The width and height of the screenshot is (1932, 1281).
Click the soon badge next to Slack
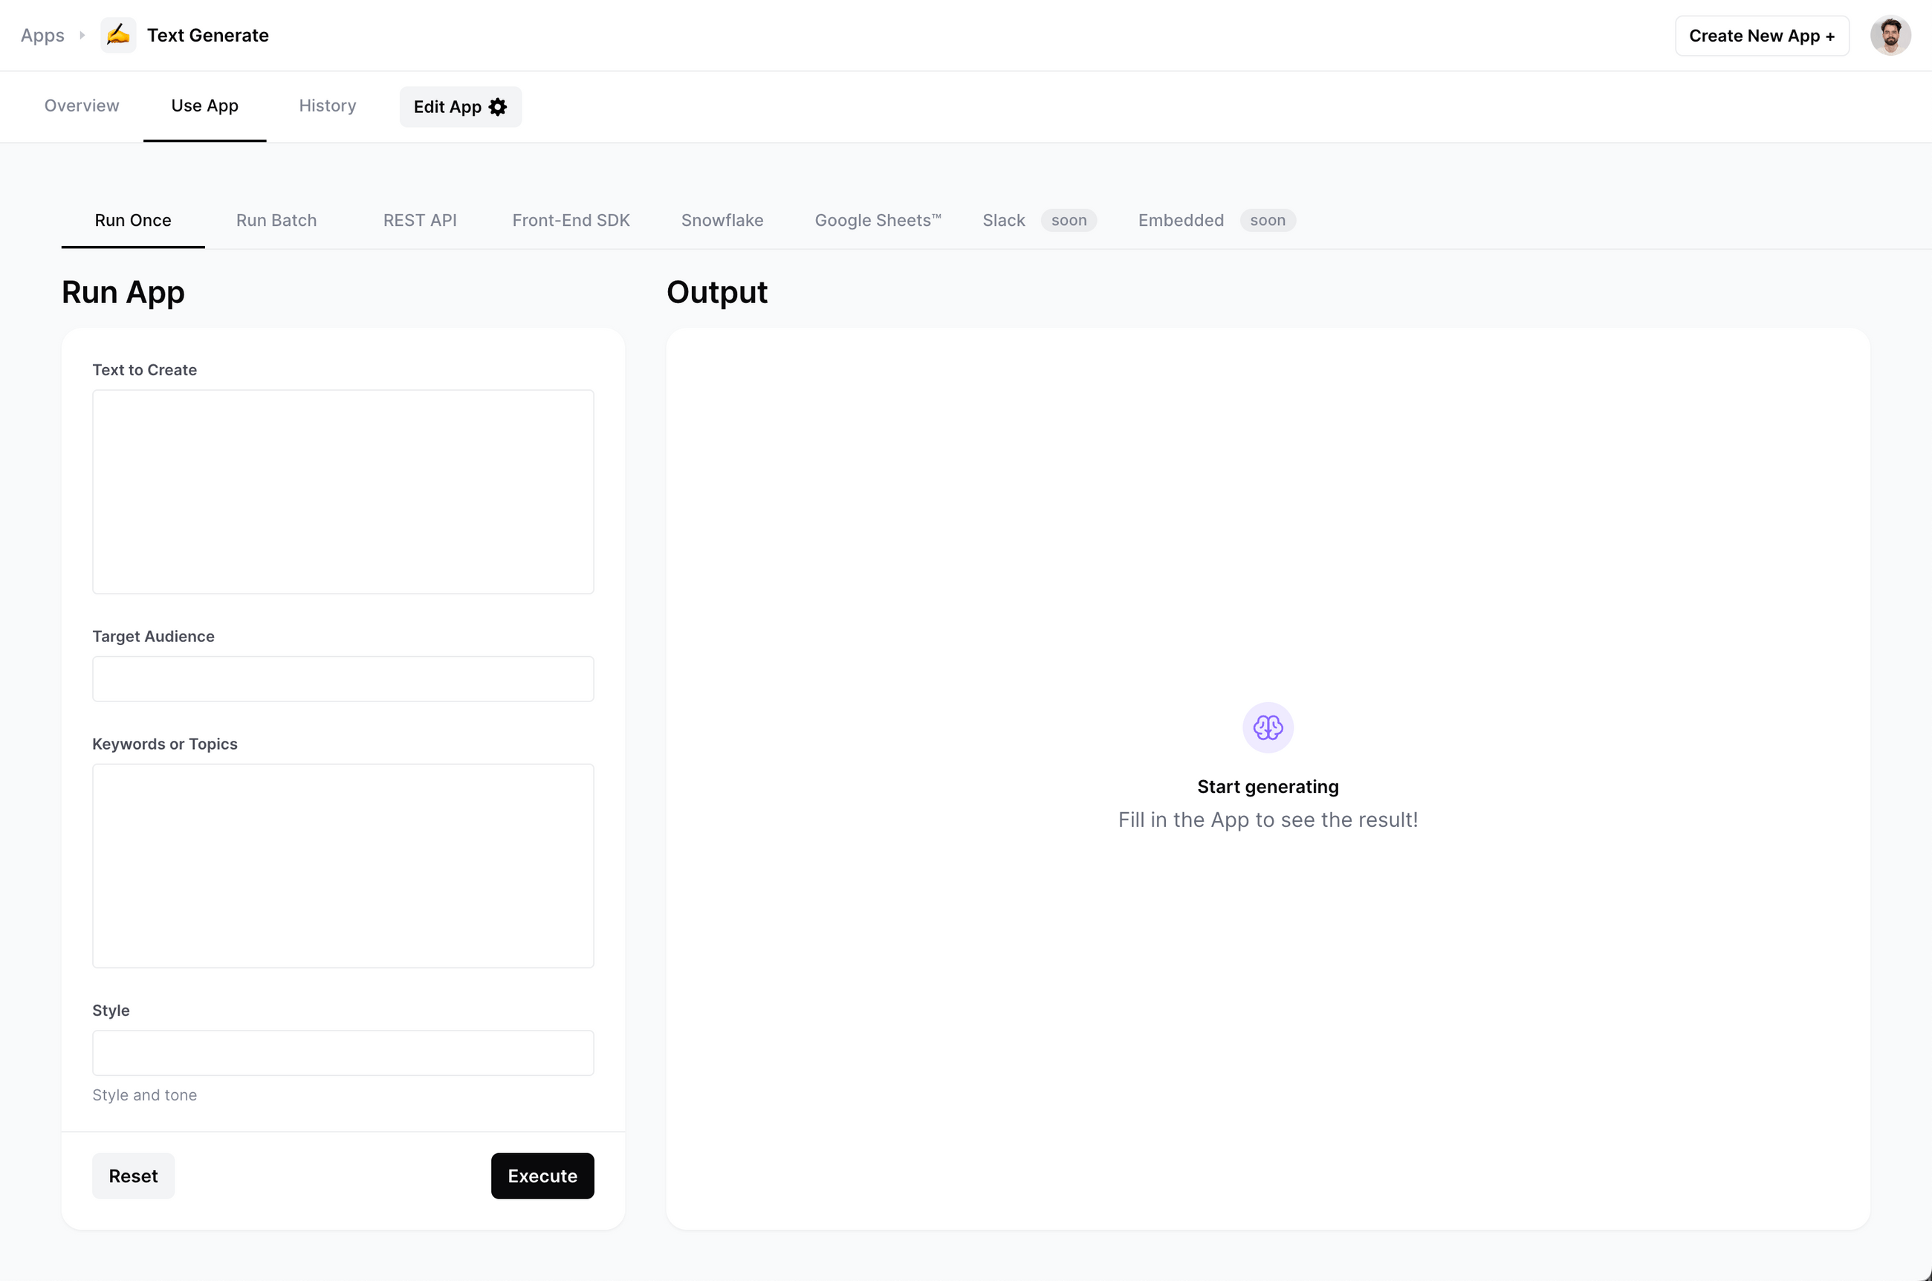pyautogui.click(x=1069, y=221)
